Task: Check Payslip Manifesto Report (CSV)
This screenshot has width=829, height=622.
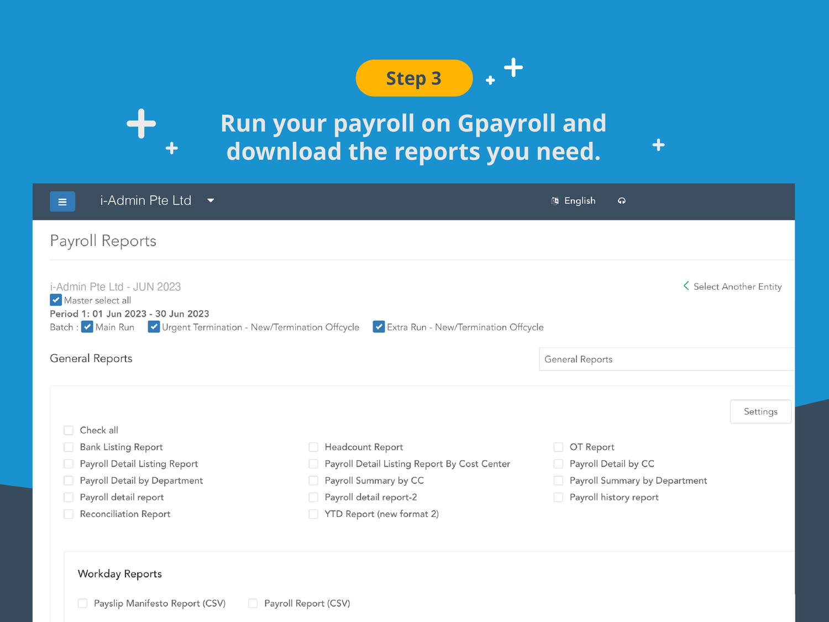Action: pos(83,603)
